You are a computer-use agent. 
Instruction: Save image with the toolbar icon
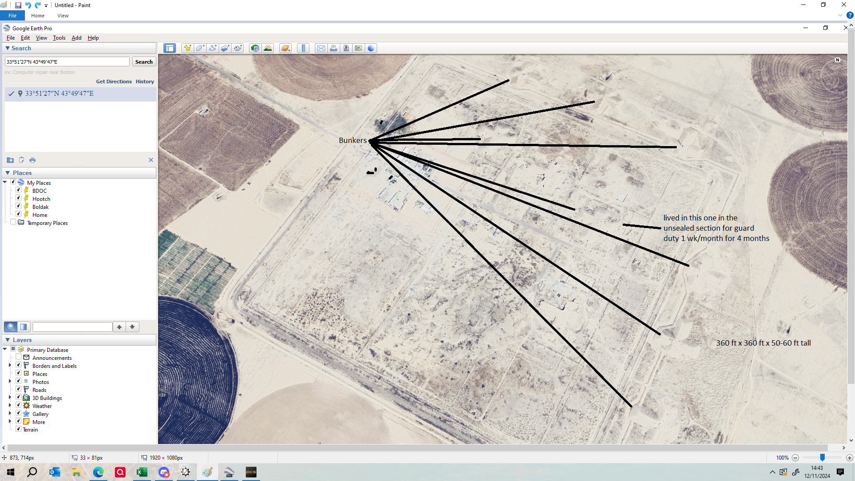tap(346, 48)
